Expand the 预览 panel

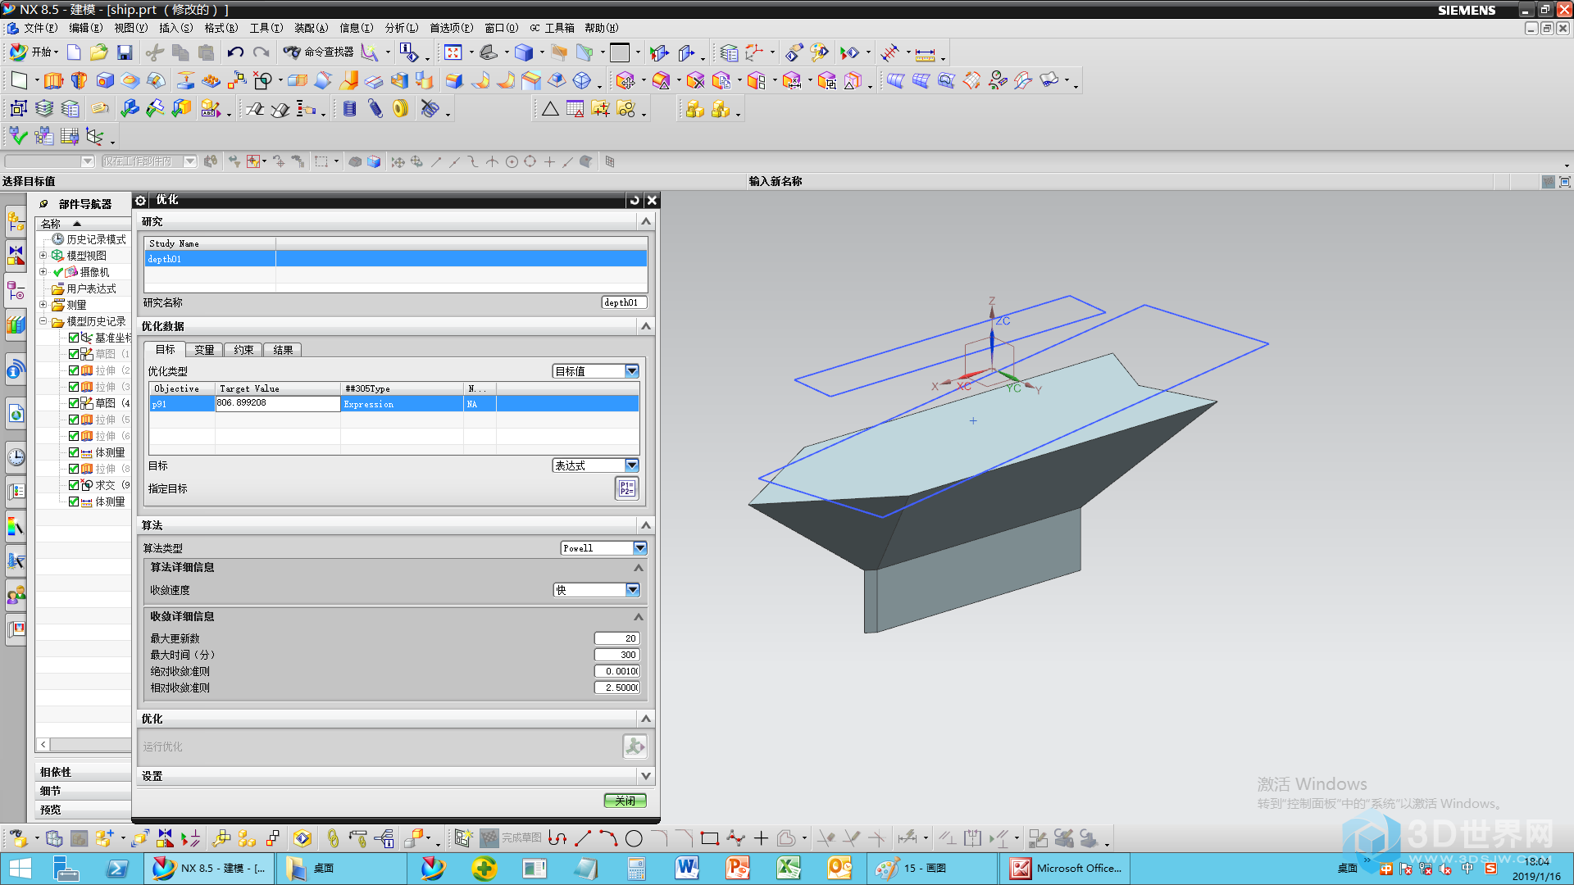(x=83, y=810)
